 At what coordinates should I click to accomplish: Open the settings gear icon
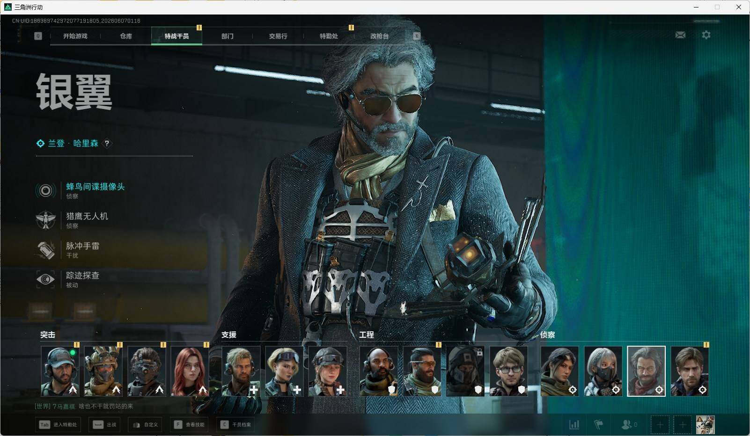[x=706, y=35]
